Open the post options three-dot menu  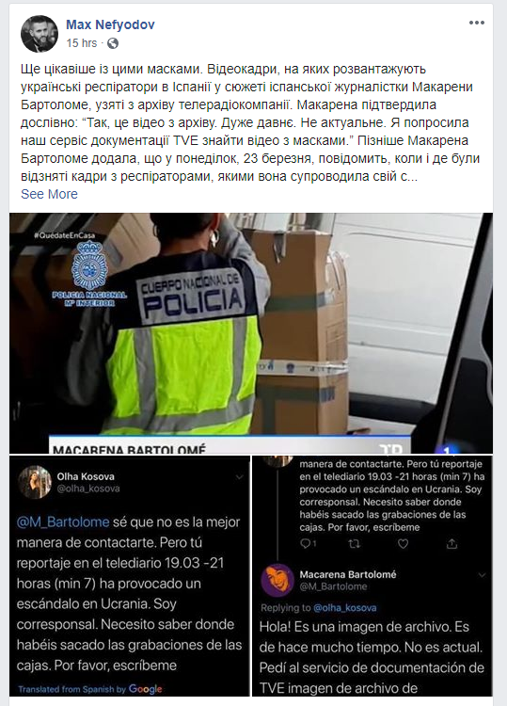coord(476,23)
